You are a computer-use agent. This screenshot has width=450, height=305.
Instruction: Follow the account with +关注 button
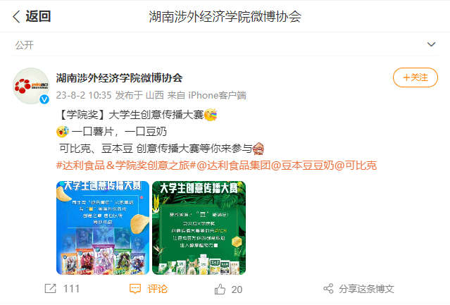[x=415, y=77]
